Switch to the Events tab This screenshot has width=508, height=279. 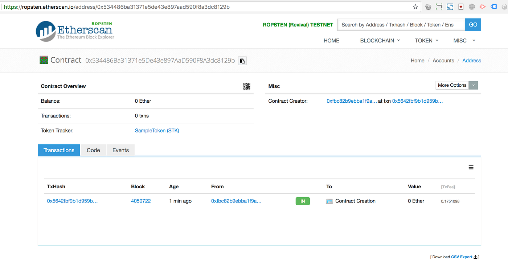pos(120,150)
